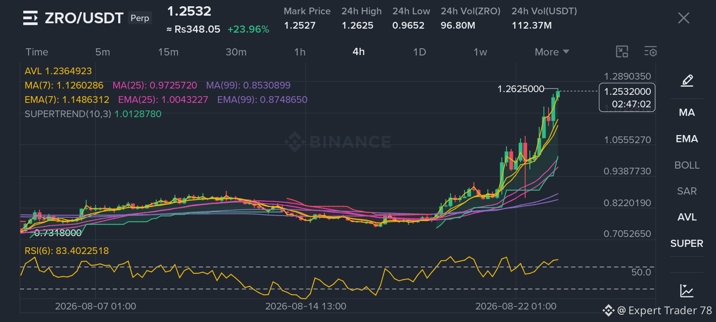Click the 1.2890350 price axis label
This screenshot has height=322, width=716.
click(x=627, y=76)
